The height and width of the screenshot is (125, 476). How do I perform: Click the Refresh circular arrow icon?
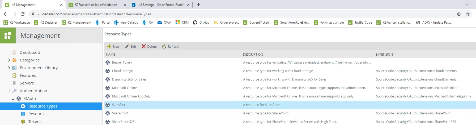164,46
